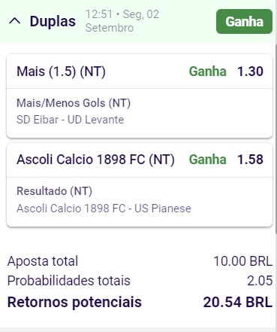Click the Retornos potenciais label
The image size is (277, 332).
click(74, 302)
